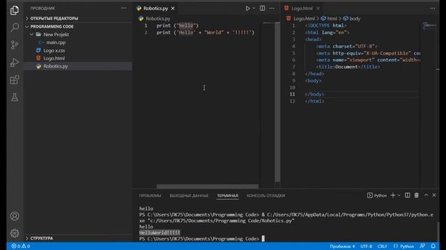Image resolution: width=446 pixels, height=250 pixels.
Task: Switch to the Logo.html tab
Action: pos(302,8)
